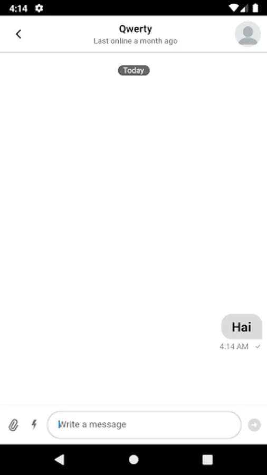Tap the battery indicator icon
267x475 pixels.
(255, 8)
